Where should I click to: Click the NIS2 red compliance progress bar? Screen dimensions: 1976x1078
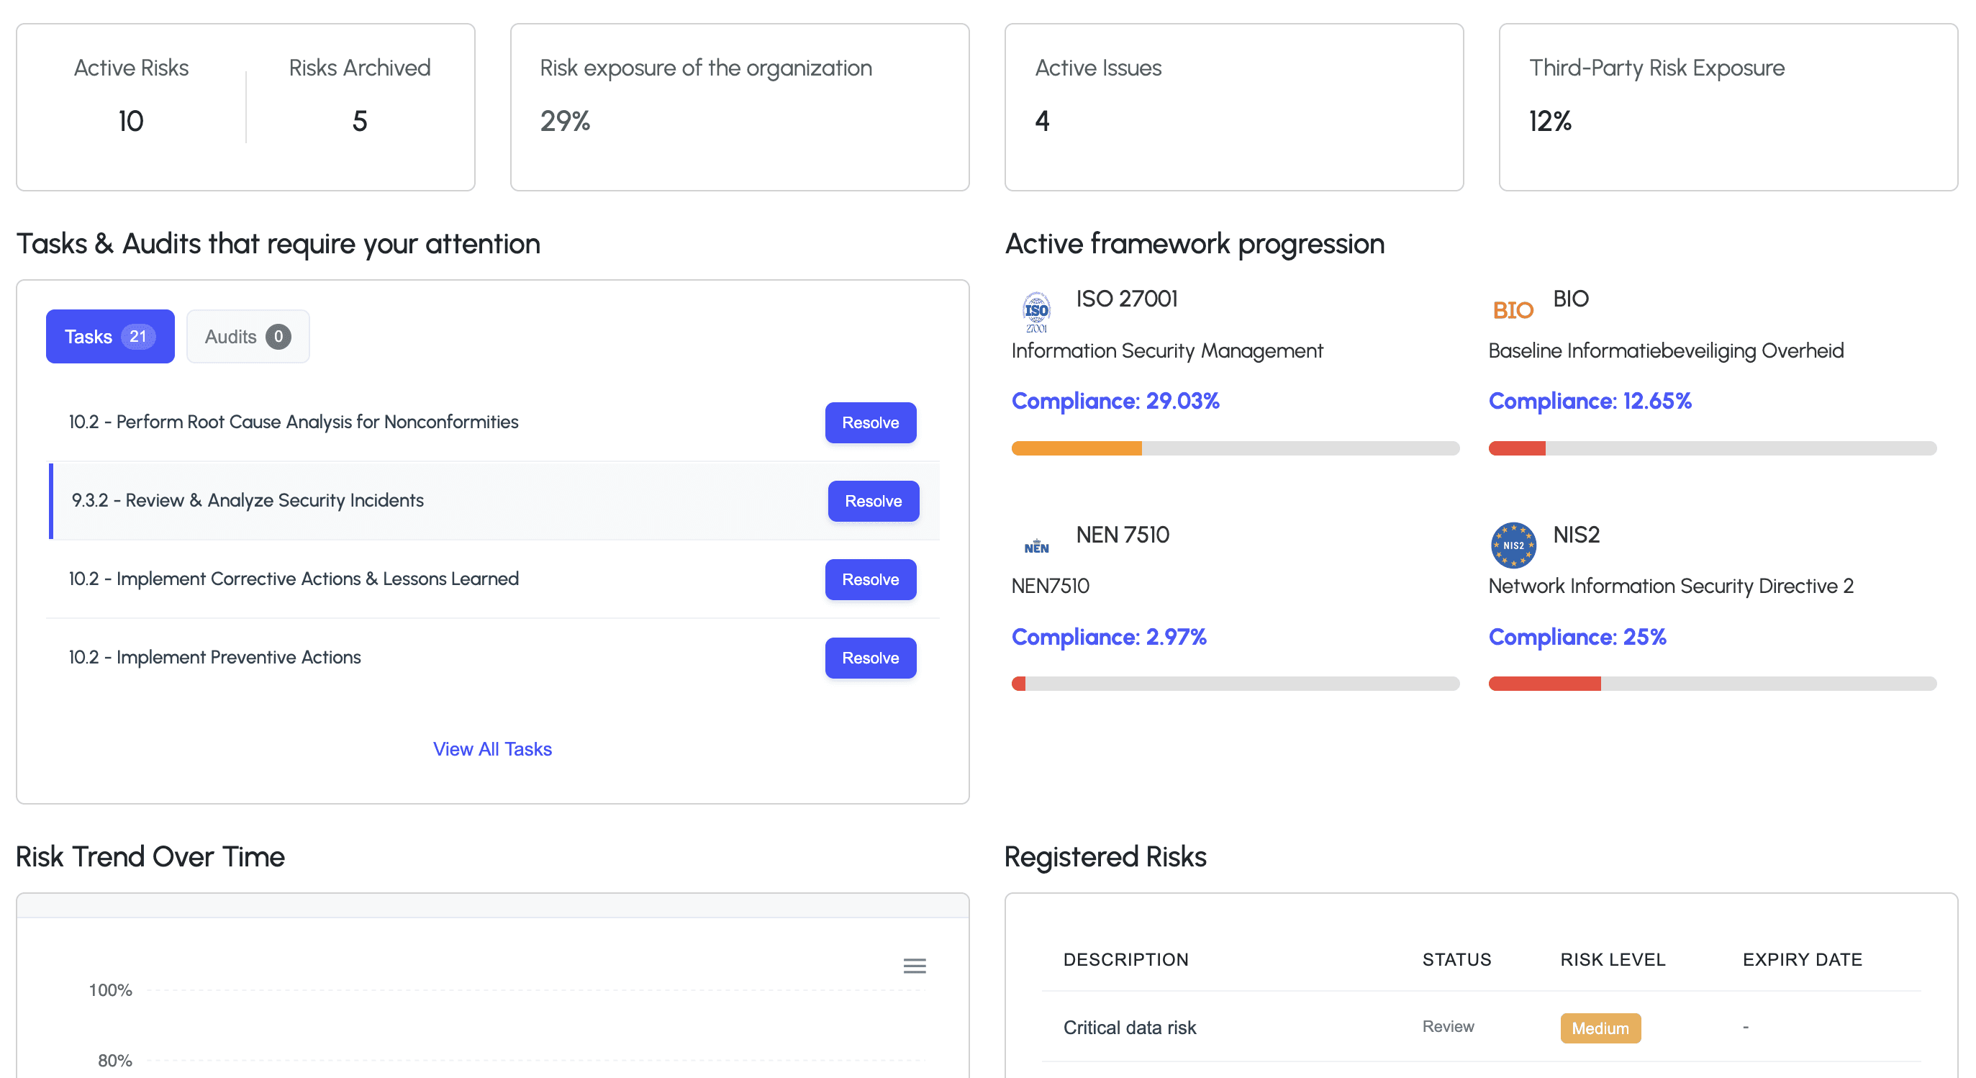point(1544,684)
